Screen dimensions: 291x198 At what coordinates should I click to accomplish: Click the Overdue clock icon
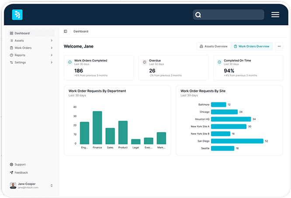145,62
